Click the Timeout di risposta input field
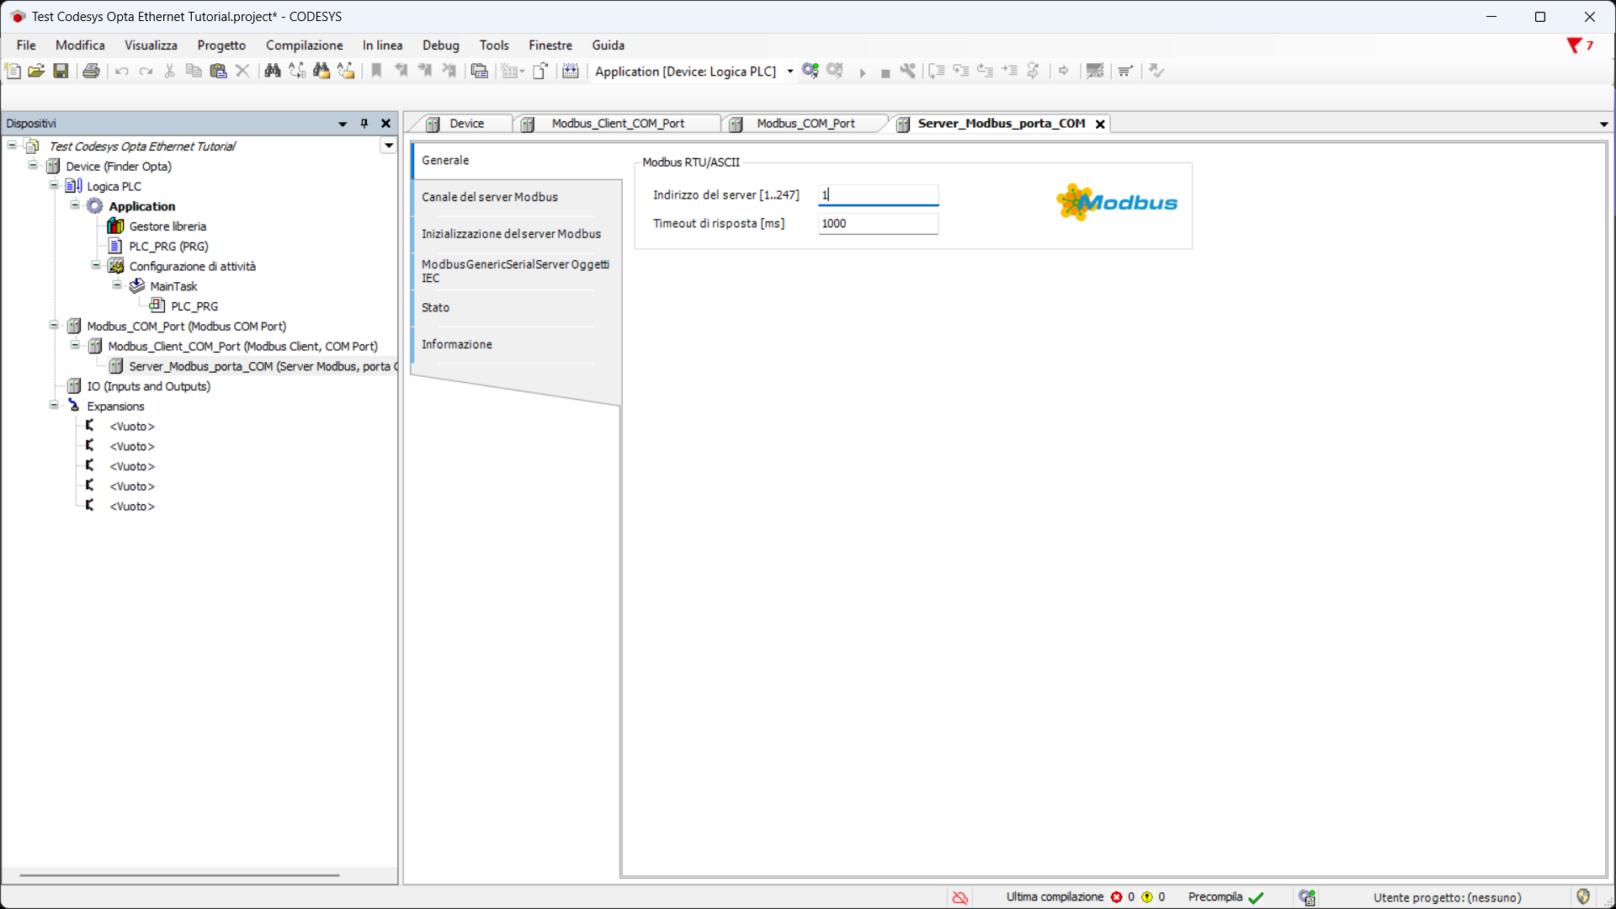This screenshot has height=909, width=1616. point(877,223)
